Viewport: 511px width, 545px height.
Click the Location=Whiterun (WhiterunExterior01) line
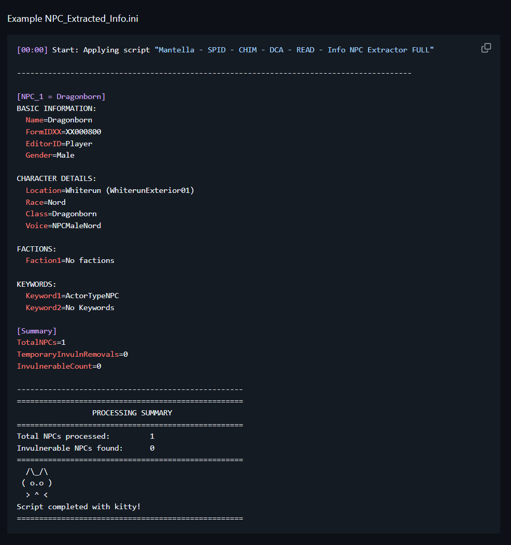coord(110,190)
